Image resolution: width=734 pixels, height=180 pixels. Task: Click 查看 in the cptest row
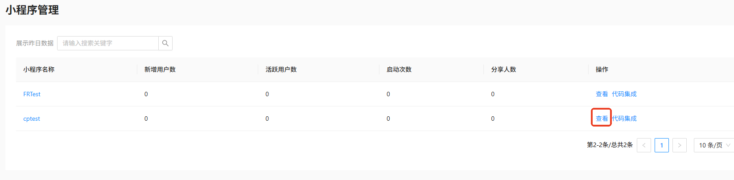point(602,119)
